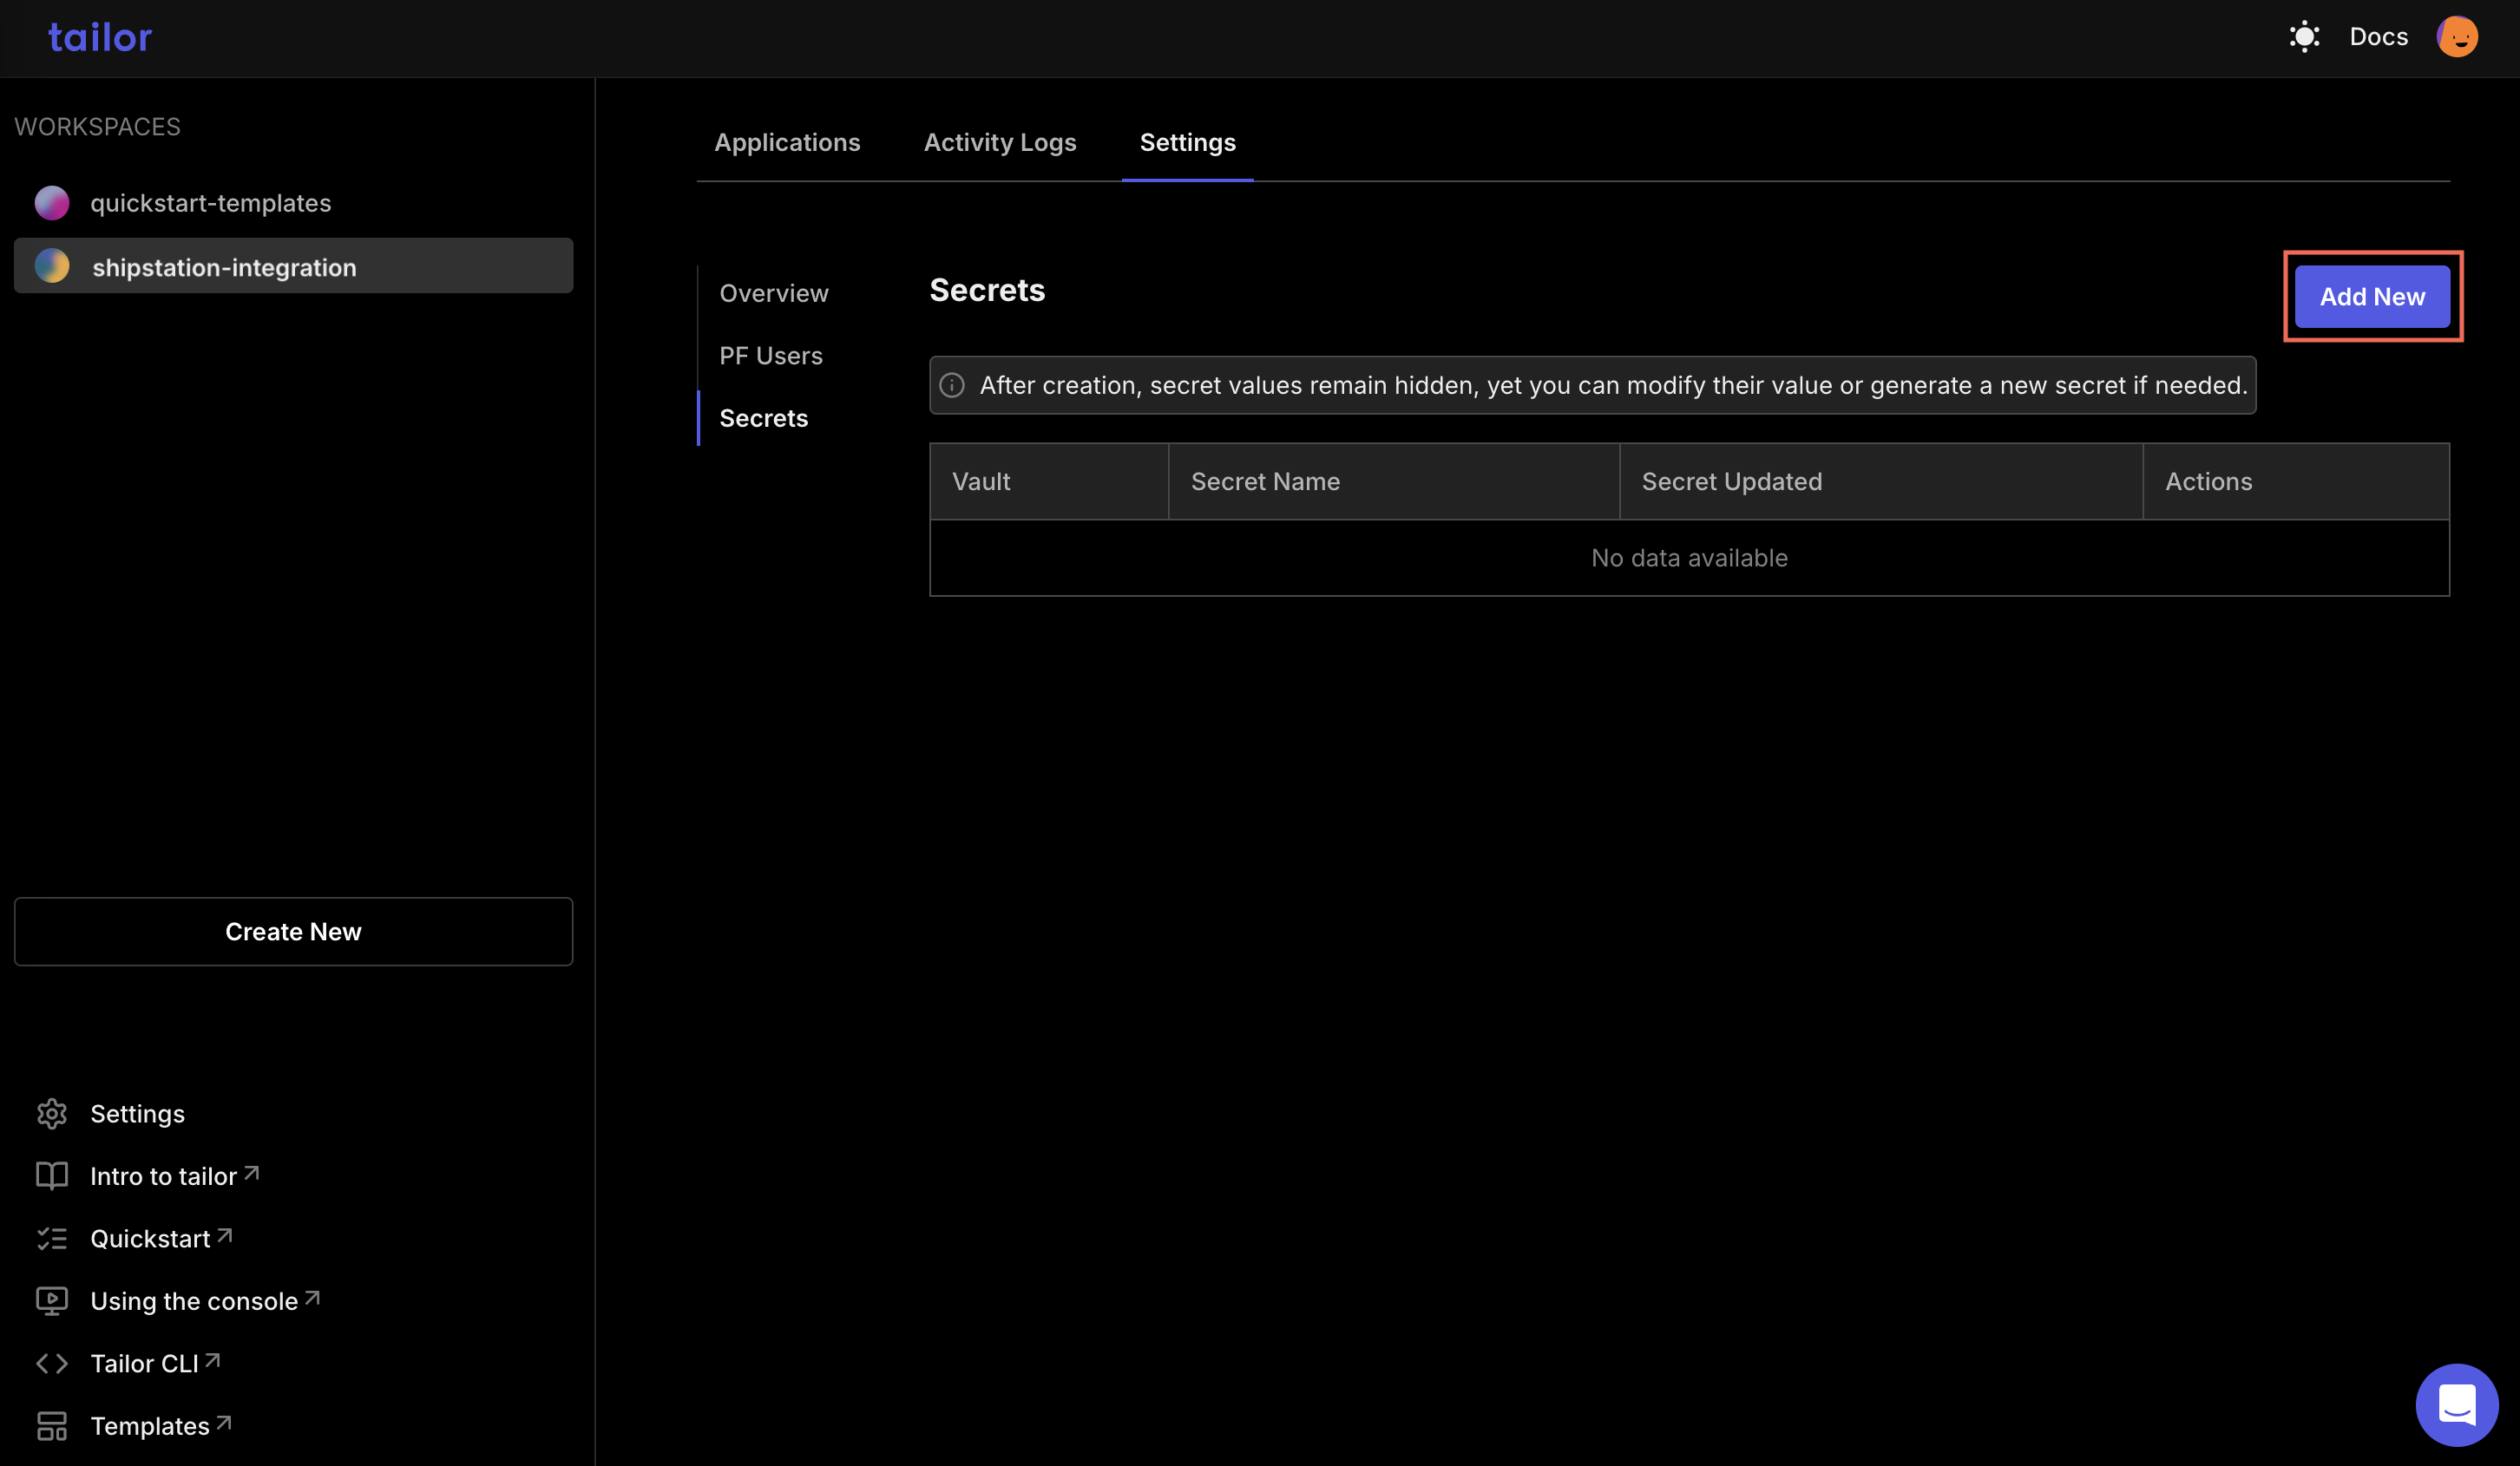The width and height of the screenshot is (2520, 1466).
Task: Open the Tailor CLI external link icon
Action: (x=213, y=1363)
